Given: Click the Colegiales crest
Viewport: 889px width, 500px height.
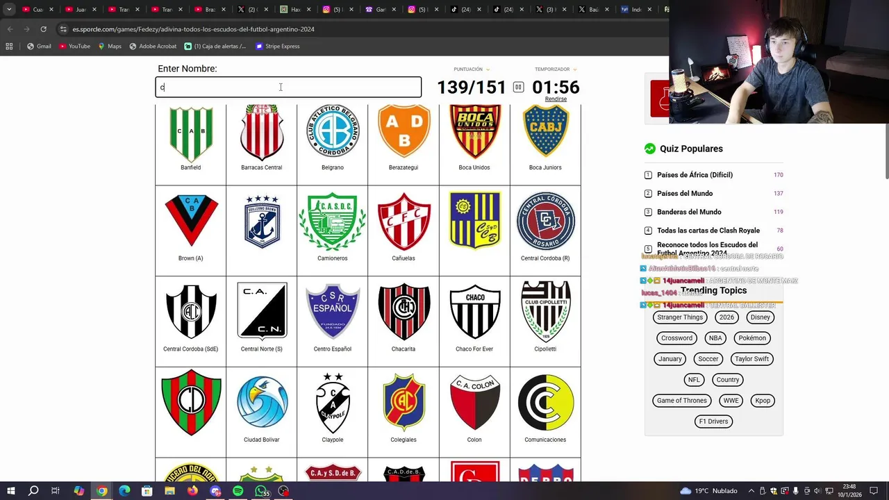Looking at the screenshot, I should [x=404, y=403].
